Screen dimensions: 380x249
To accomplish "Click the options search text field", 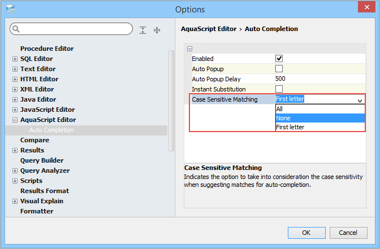I will pos(76,29).
